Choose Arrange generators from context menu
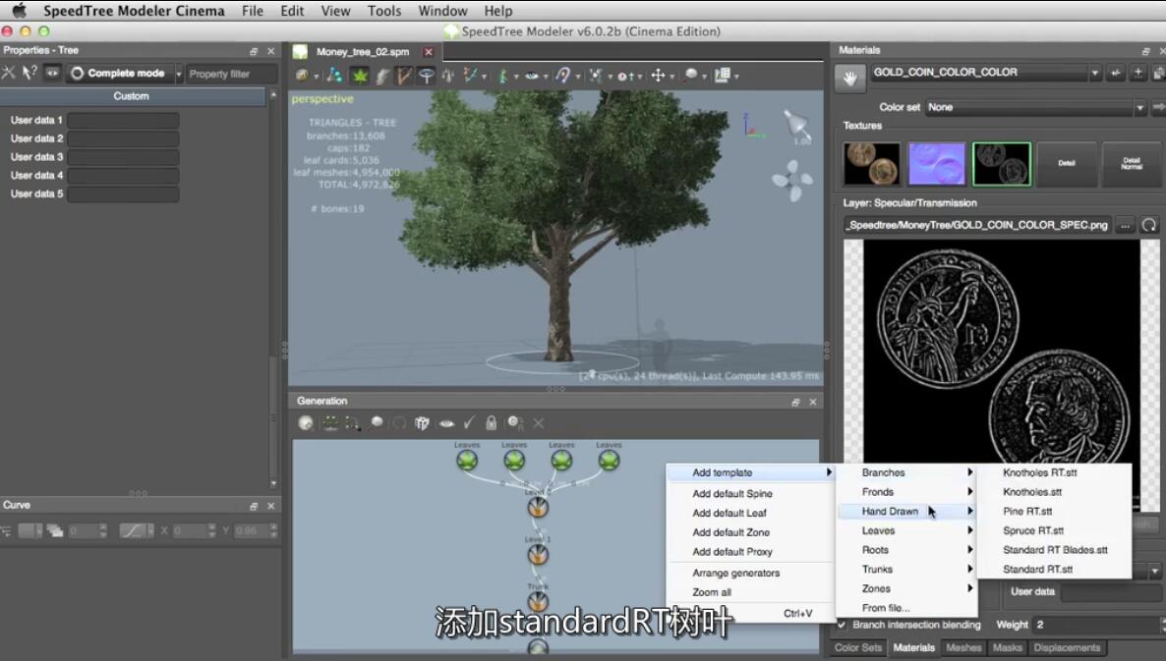Viewport: 1166px width, 661px height. 750,573
